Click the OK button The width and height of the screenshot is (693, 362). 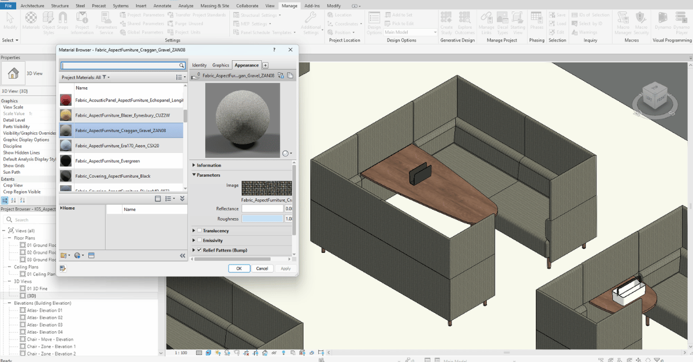[x=239, y=268]
